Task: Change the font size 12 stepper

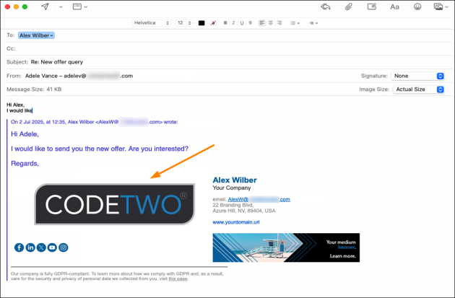Action: pos(184,23)
